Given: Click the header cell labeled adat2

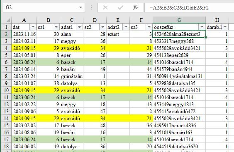Looking at the screenshot, I should tap(118, 27).
